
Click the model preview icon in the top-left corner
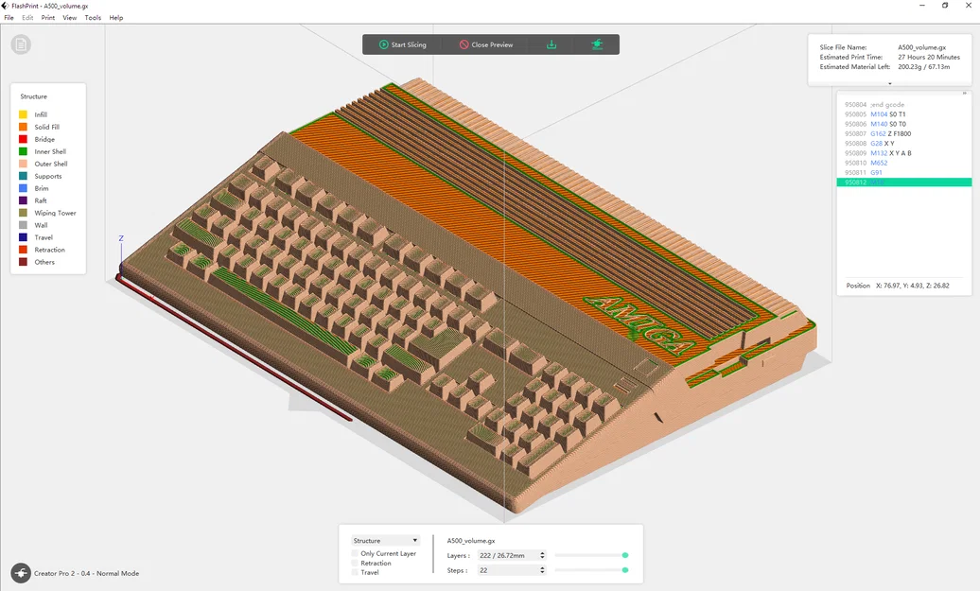(x=20, y=43)
